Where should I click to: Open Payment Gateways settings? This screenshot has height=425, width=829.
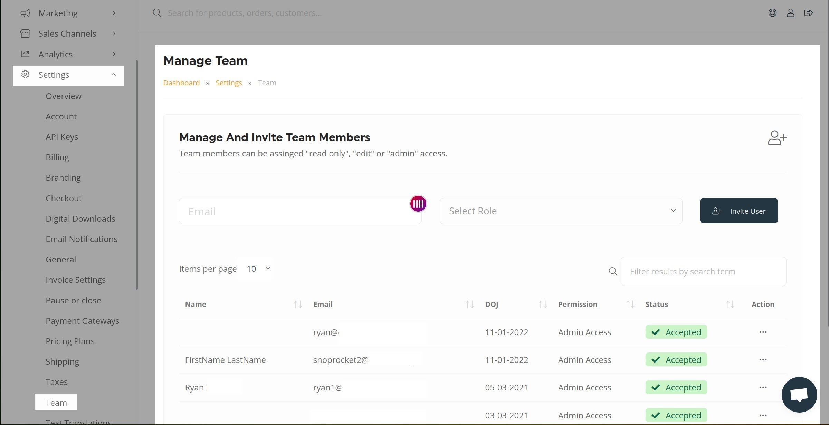[x=82, y=321]
